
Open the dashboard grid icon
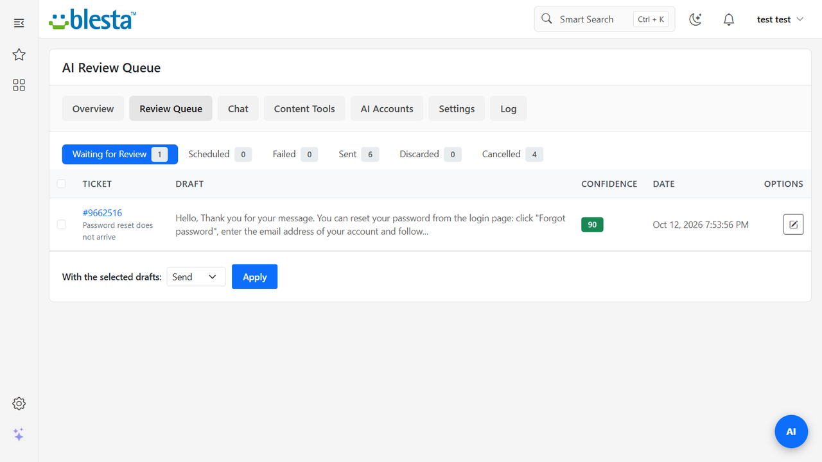[19, 85]
